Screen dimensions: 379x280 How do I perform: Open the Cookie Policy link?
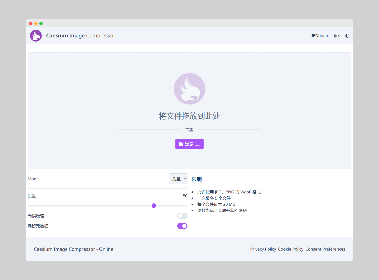(291, 249)
